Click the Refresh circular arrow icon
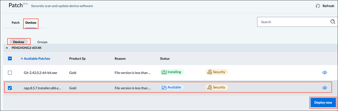The width and height of the screenshot is (338, 111). click(x=318, y=6)
